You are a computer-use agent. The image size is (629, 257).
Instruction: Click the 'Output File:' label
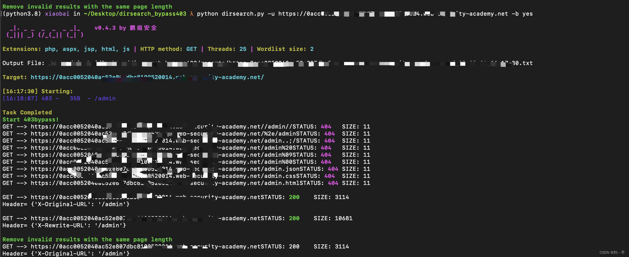(23, 63)
